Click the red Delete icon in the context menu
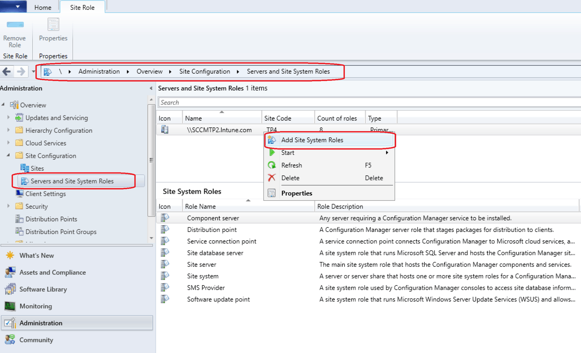The image size is (581, 353). 272,178
